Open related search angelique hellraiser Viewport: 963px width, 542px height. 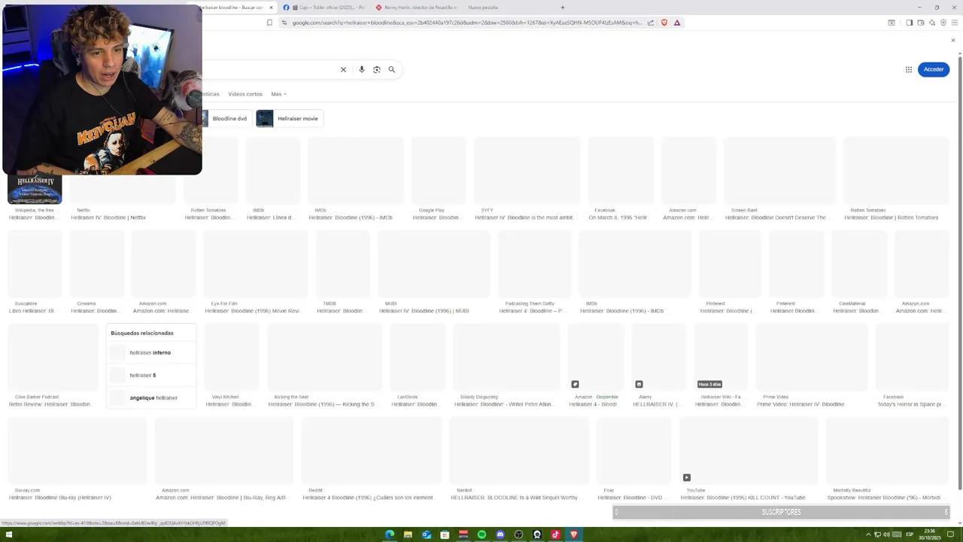point(150,397)
